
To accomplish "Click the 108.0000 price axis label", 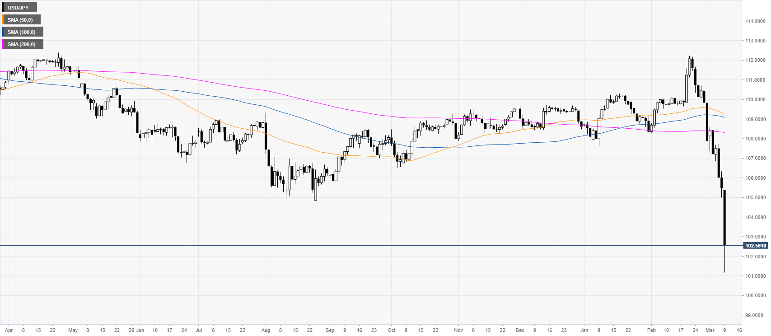I will pyautogui.click(x=755, y=139).
